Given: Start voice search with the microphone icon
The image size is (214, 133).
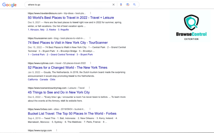Looking at the screenshot, I should (x=121, y=5).
